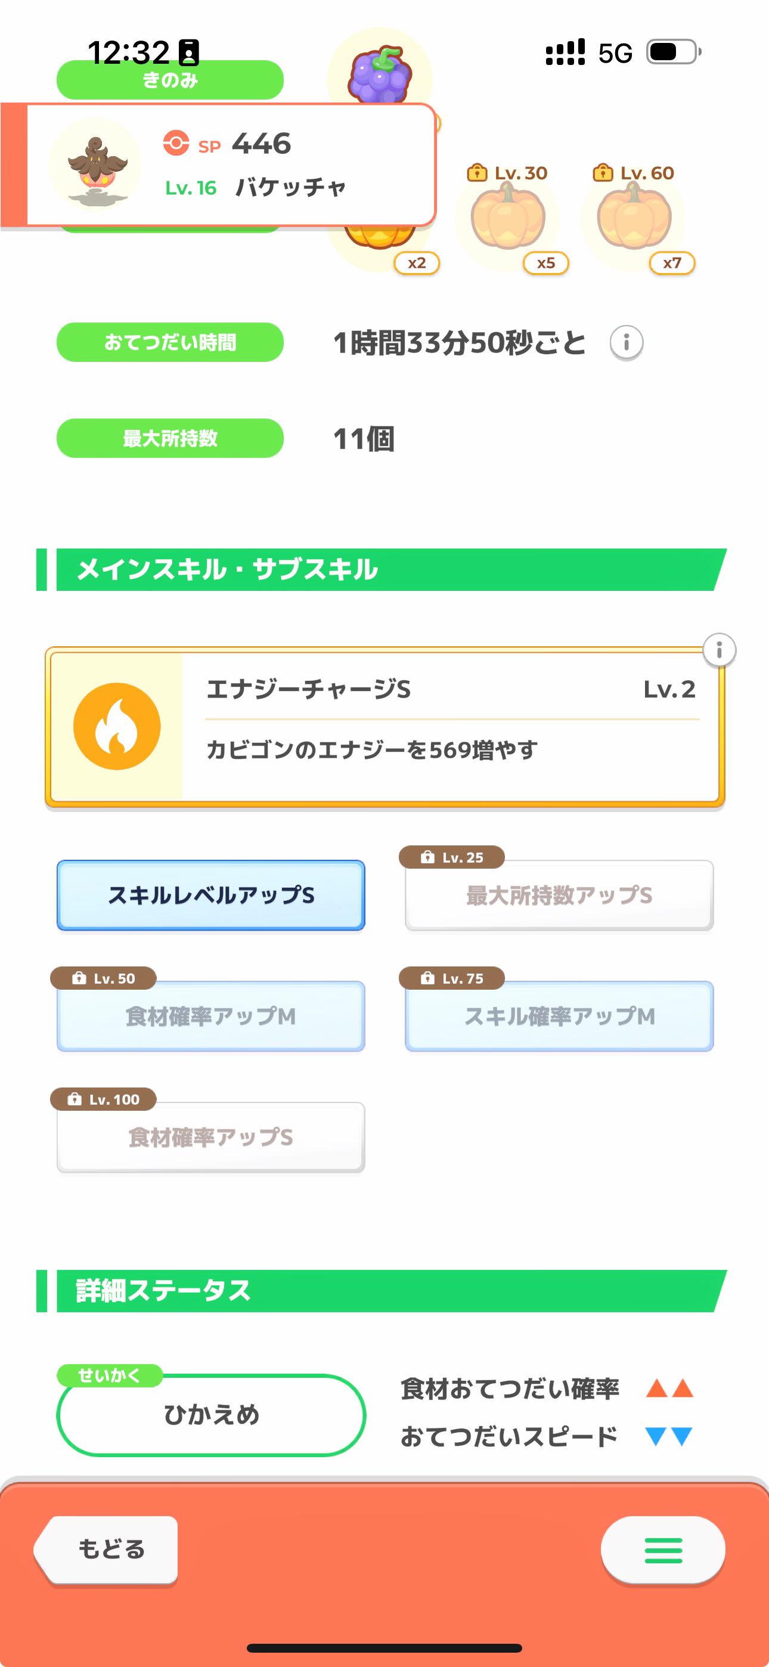
Task: Tap the grape berry icon
Action: tap(379, 73)
